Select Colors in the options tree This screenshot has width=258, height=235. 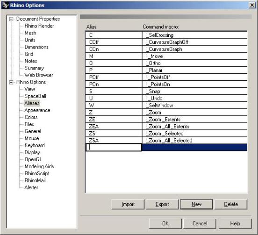coord(31,117)
